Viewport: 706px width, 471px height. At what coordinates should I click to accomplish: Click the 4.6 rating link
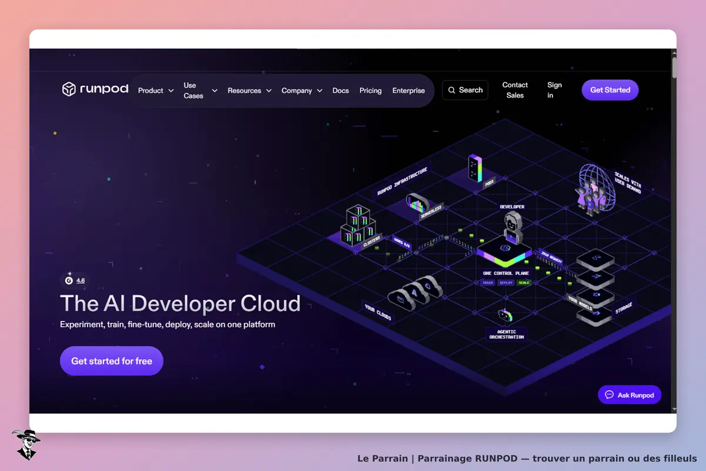click(x=81, y=281)
